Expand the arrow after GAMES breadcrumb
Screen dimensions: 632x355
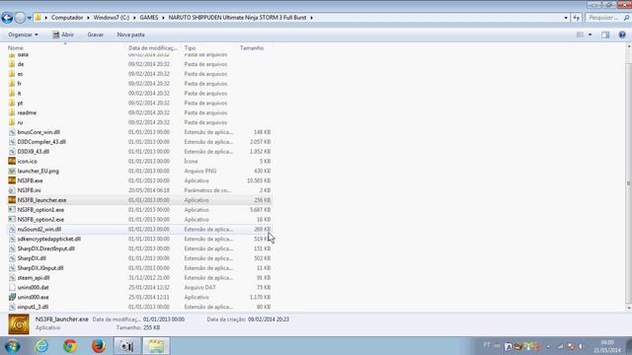tap(163, 18)
